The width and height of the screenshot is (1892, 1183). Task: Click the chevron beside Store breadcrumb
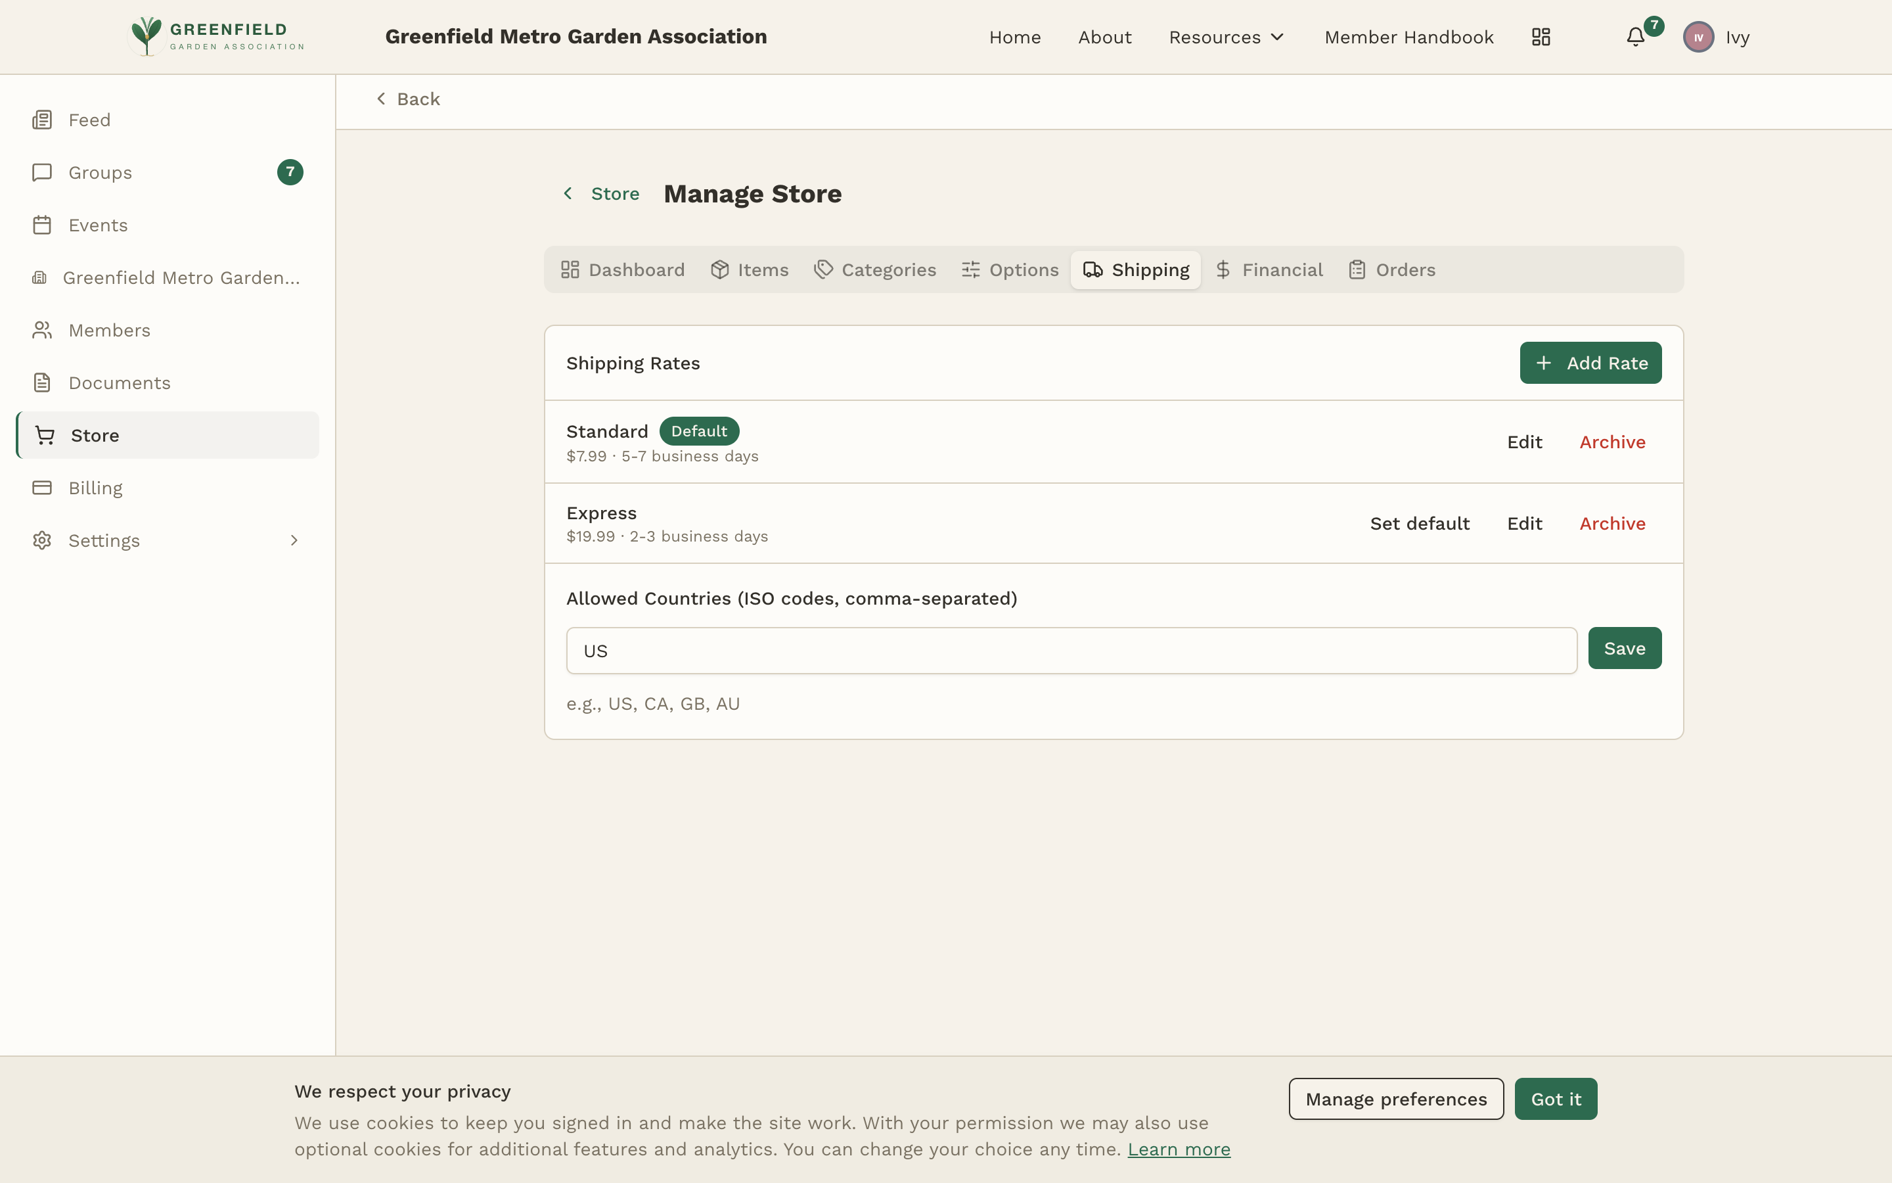[x=568, y=193]
